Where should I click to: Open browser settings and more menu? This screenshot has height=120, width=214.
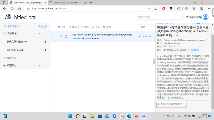click(209, 8)
